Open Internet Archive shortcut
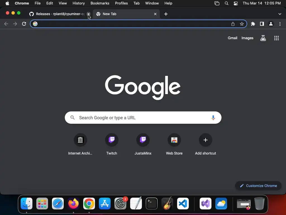The image size is (286, 215). (80, 144)
